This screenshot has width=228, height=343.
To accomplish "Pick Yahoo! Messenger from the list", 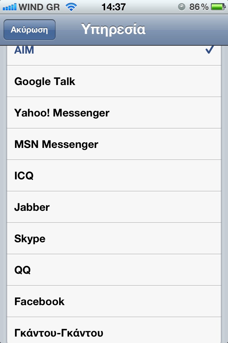I will click(114, 113).
